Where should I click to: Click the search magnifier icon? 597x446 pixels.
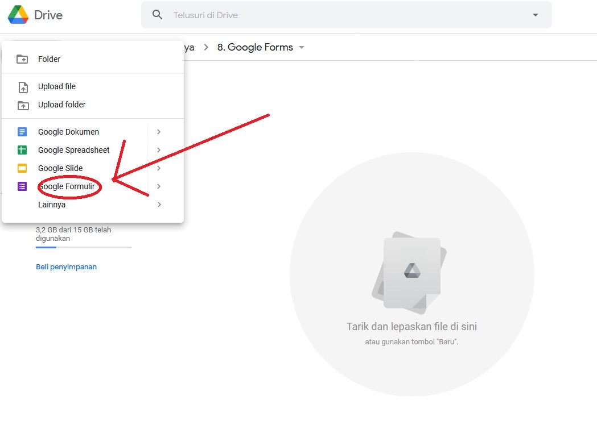tap(157, 15)
